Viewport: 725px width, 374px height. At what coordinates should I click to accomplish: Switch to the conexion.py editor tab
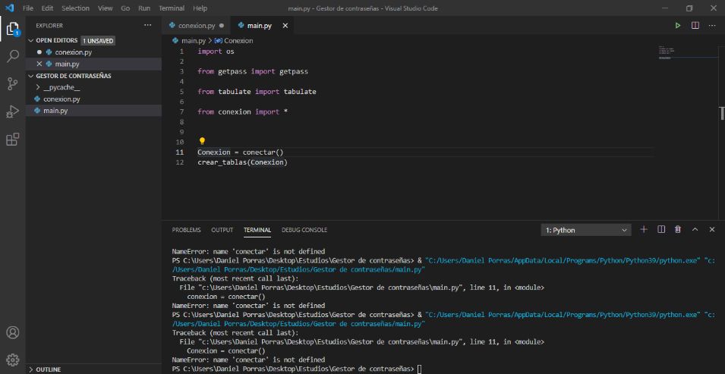point(191,25)
